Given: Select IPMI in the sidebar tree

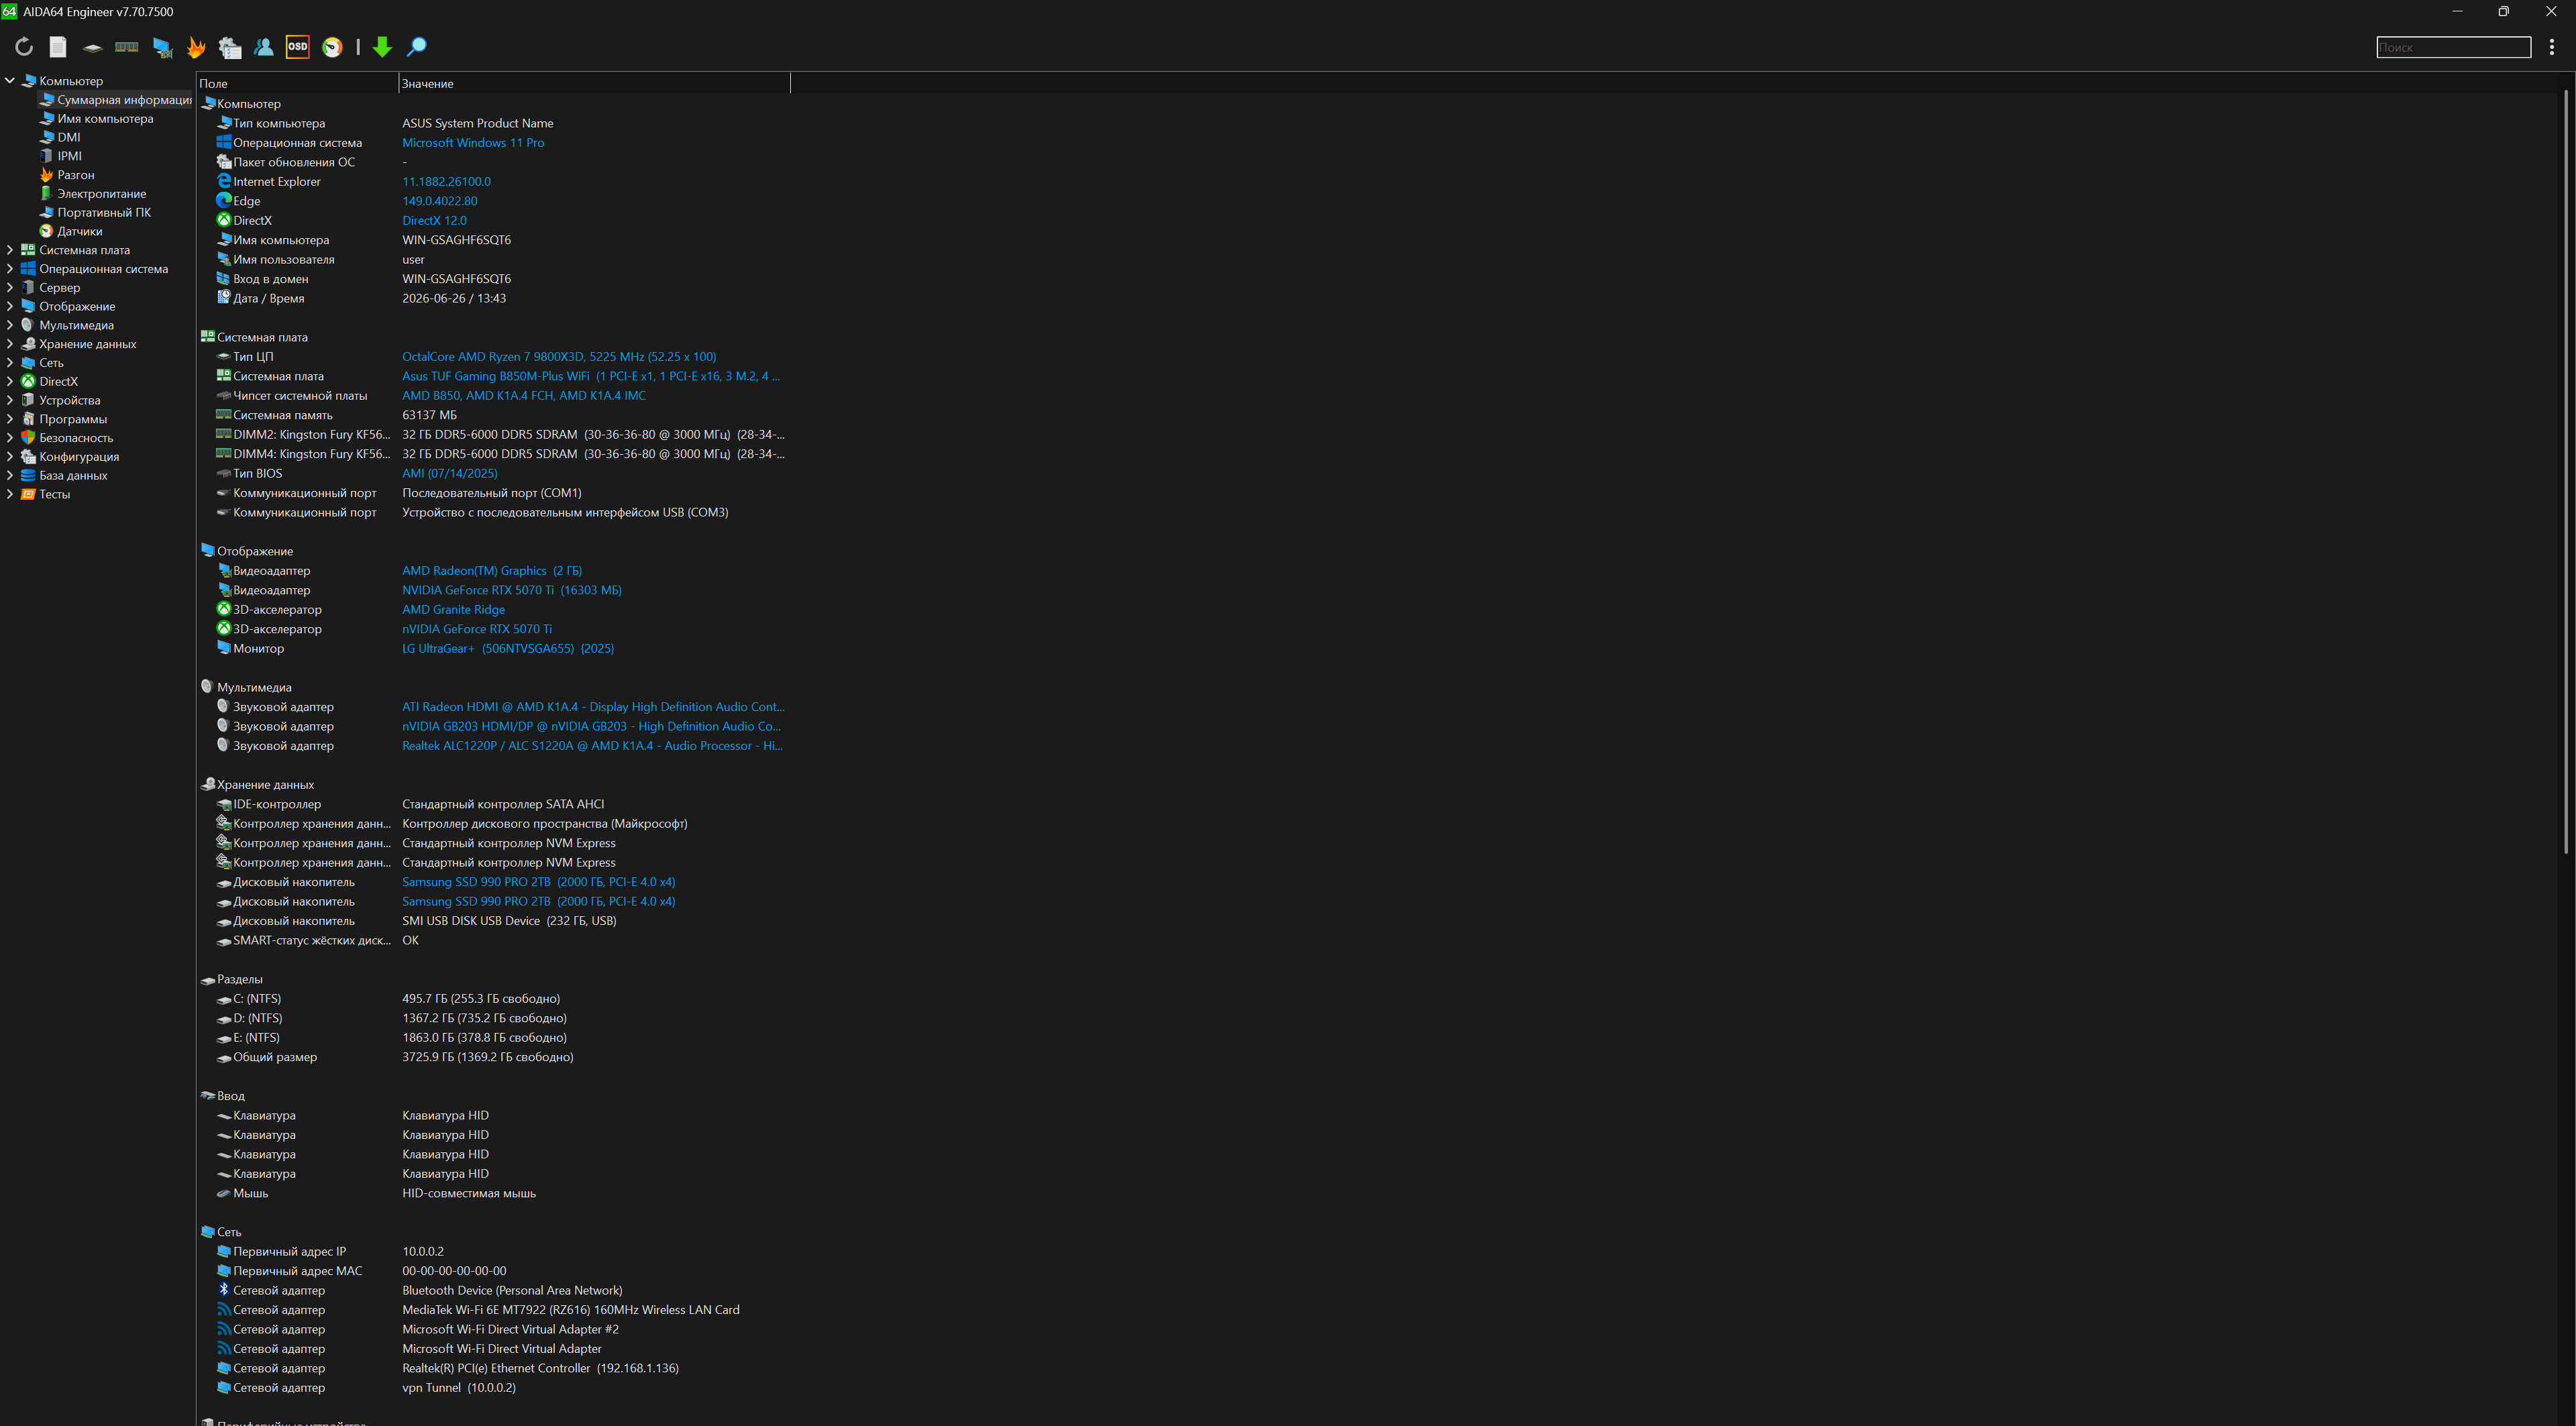Looking at the screenshot, I should click(70, 156).
